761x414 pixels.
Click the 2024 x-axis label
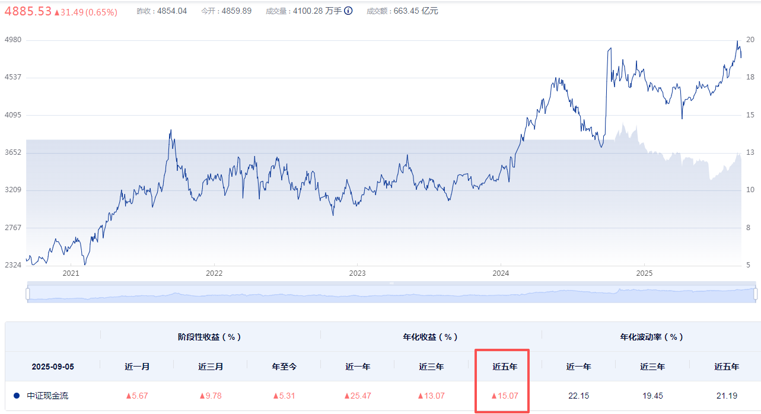[x=501, y=273]
